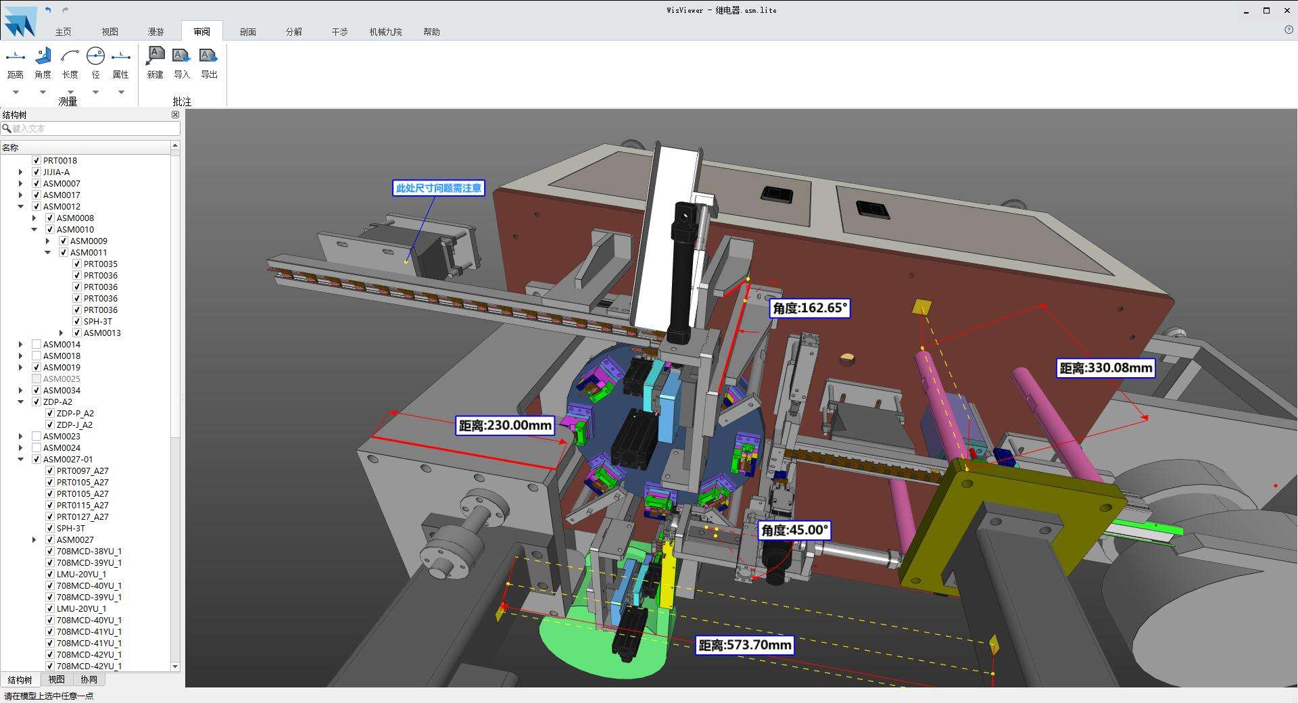Export annotations with 导出

[x=209, y=62]
